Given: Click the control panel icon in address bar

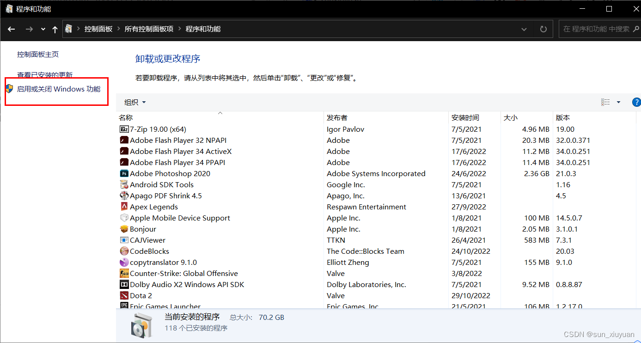Looking at the screenshot, I should click(69, 29).
